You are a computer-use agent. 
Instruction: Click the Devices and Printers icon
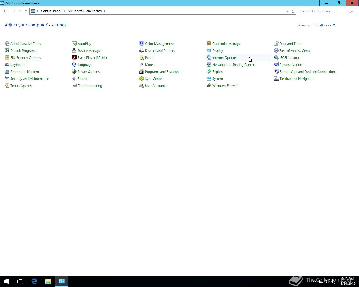click(142, 50)
